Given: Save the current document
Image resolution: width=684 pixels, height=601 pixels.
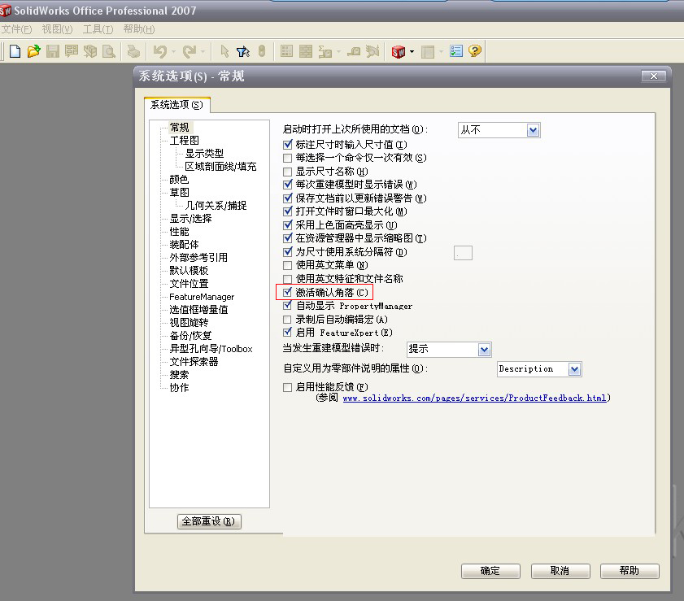Looking at the screenshot, I should (52, 50).
